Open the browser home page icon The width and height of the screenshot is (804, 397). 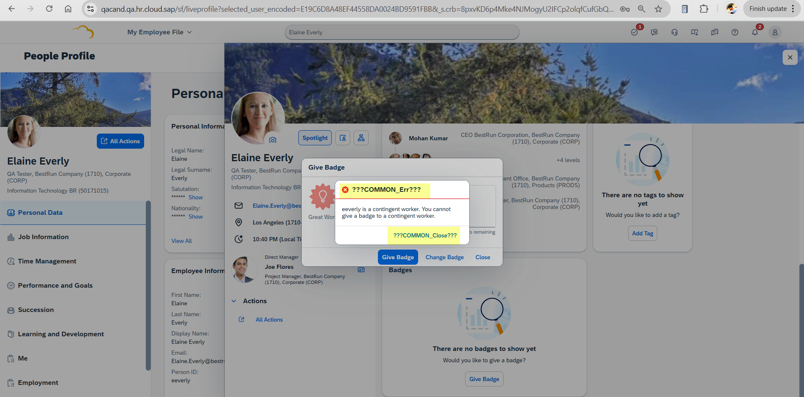click(68, 9)
